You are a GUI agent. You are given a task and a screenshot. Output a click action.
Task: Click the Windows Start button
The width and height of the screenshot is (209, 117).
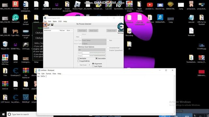[3, 114]
